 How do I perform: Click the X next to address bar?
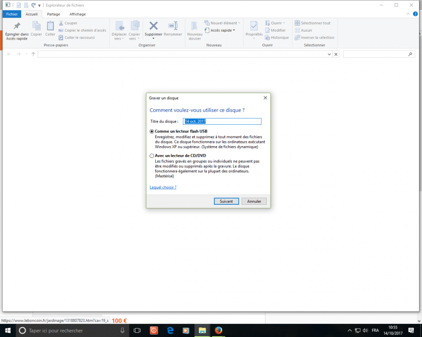click(x=336, y=54)
